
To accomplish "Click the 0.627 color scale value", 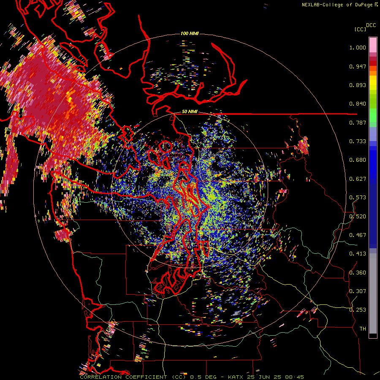I will pos(358,179).
